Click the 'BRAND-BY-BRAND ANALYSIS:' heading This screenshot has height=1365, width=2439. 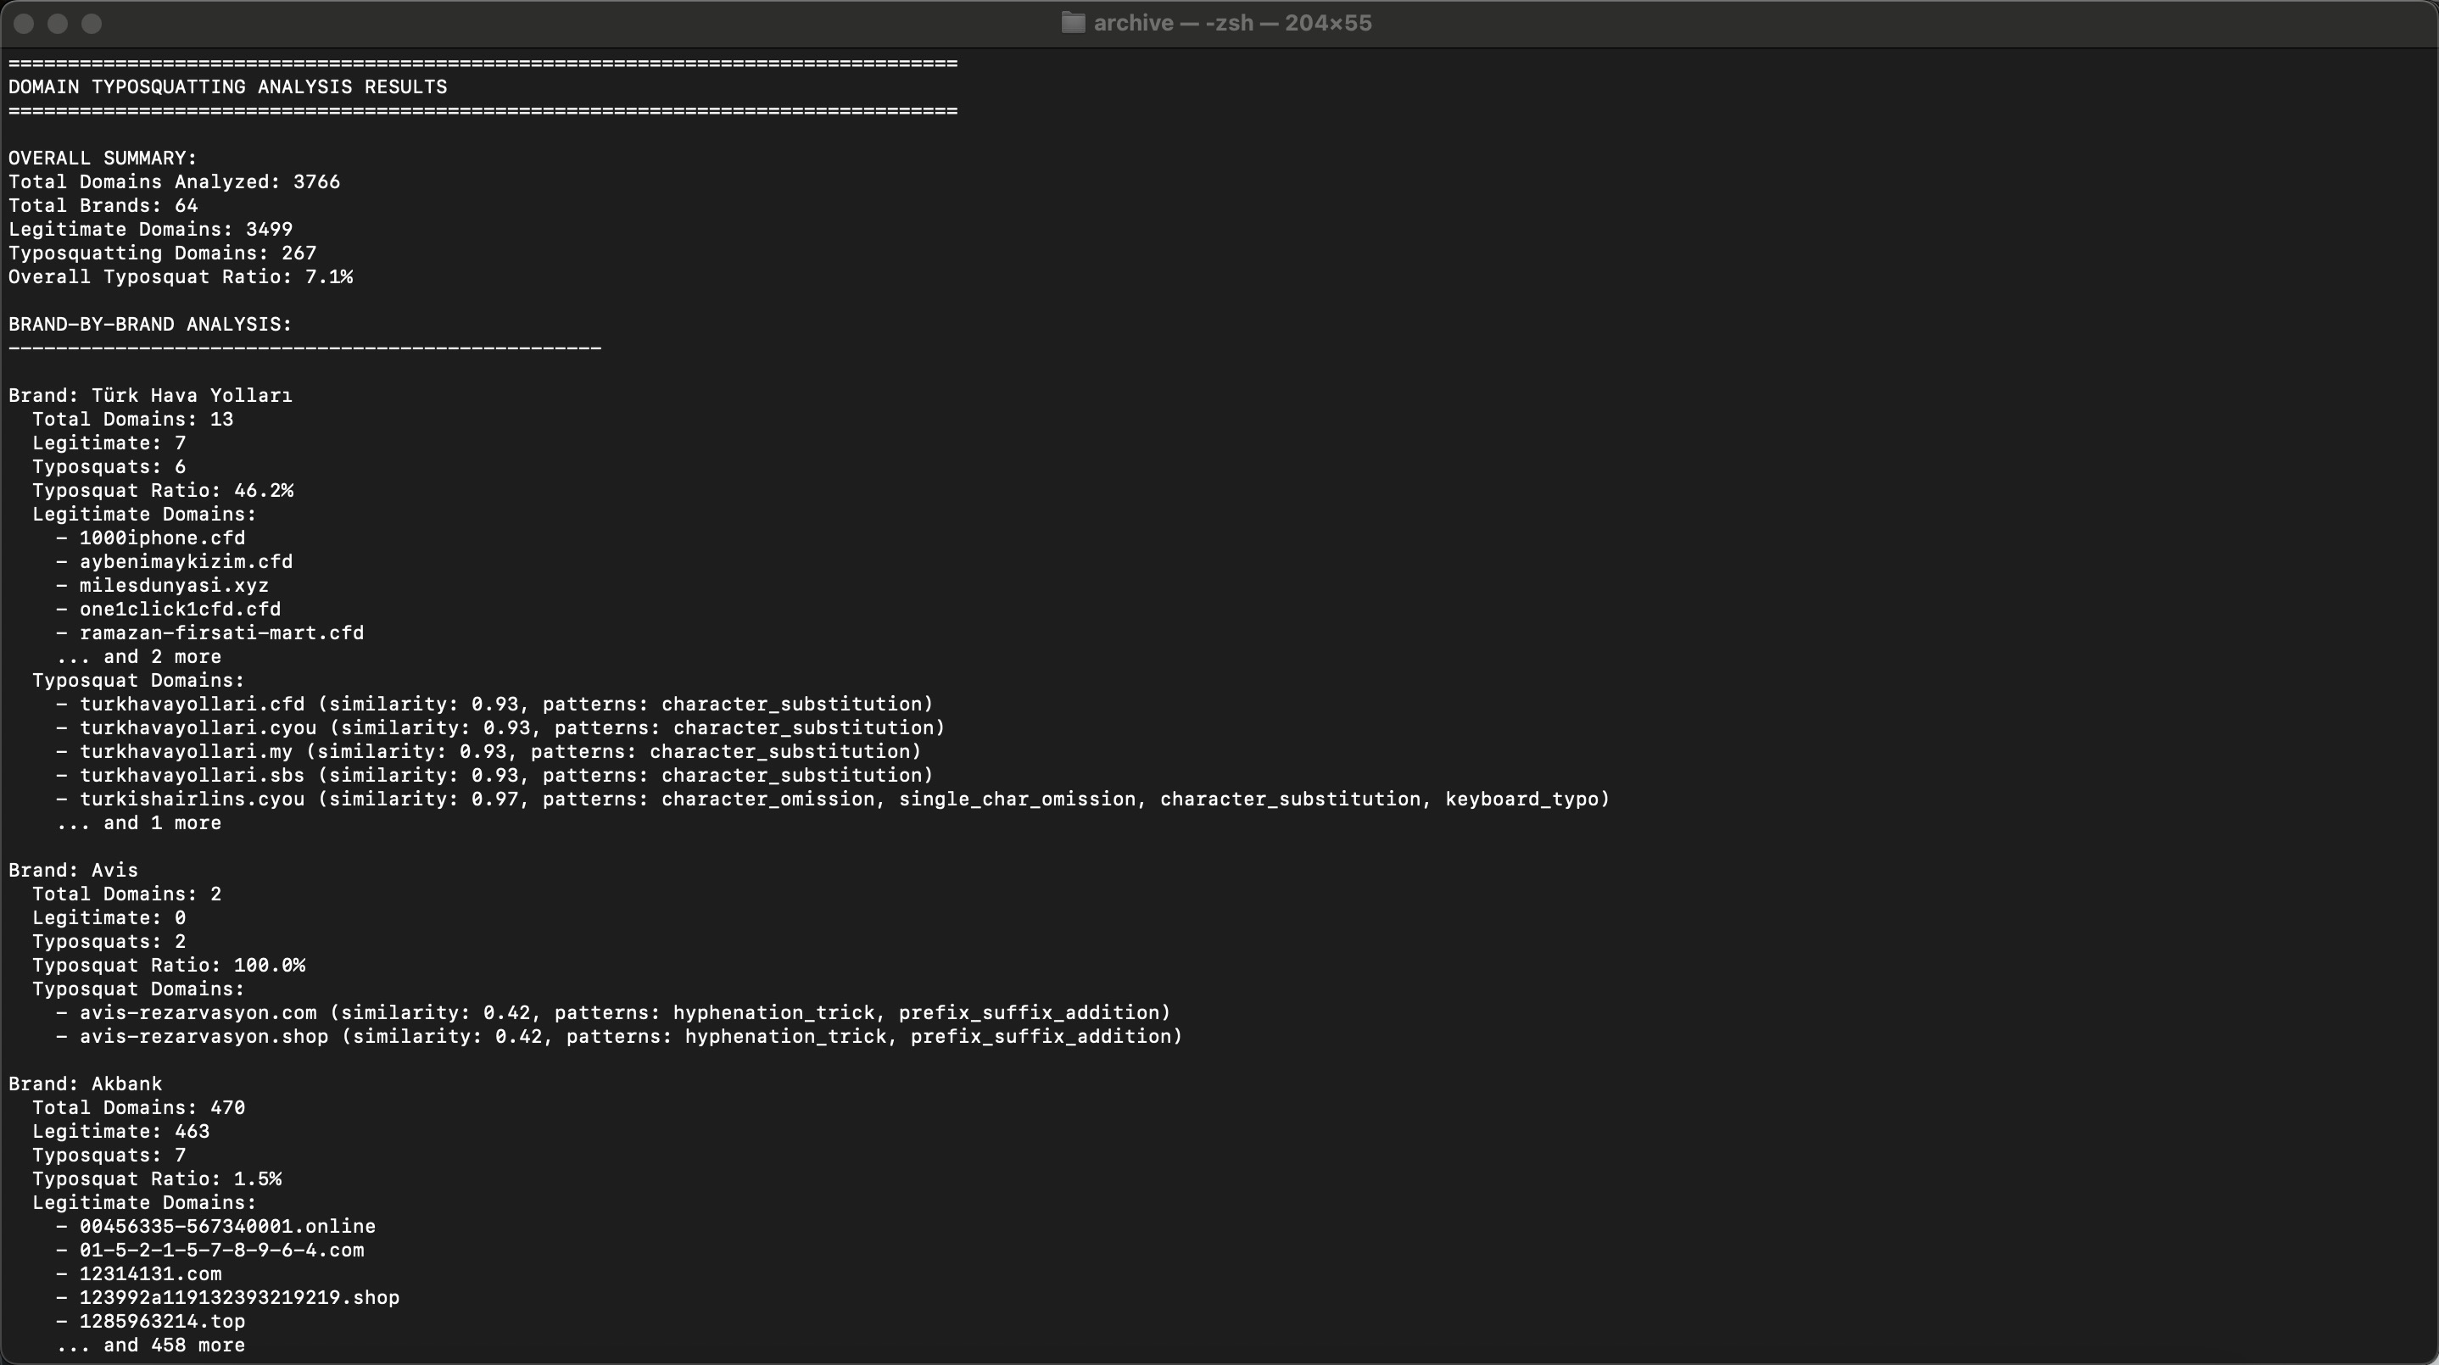[x=151, y=324]
